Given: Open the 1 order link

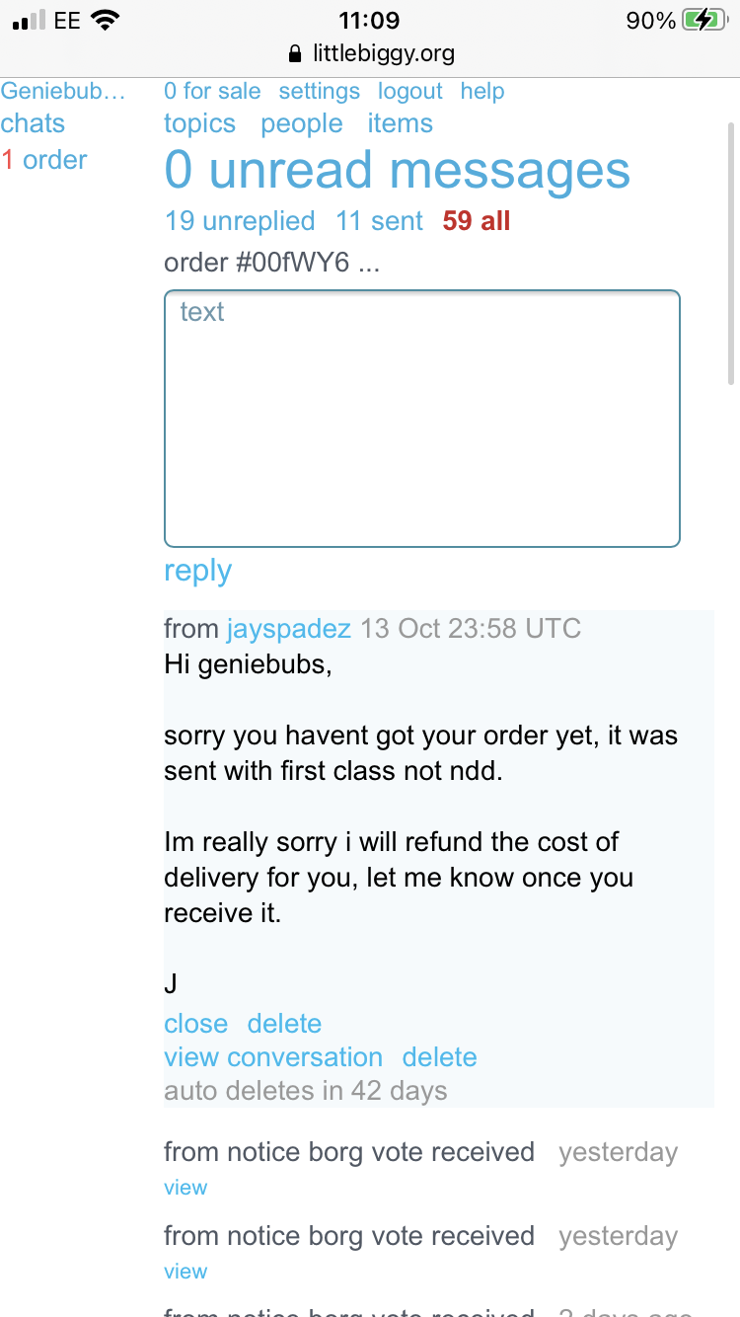Looking at the screenshot, I should coord(44,160).
